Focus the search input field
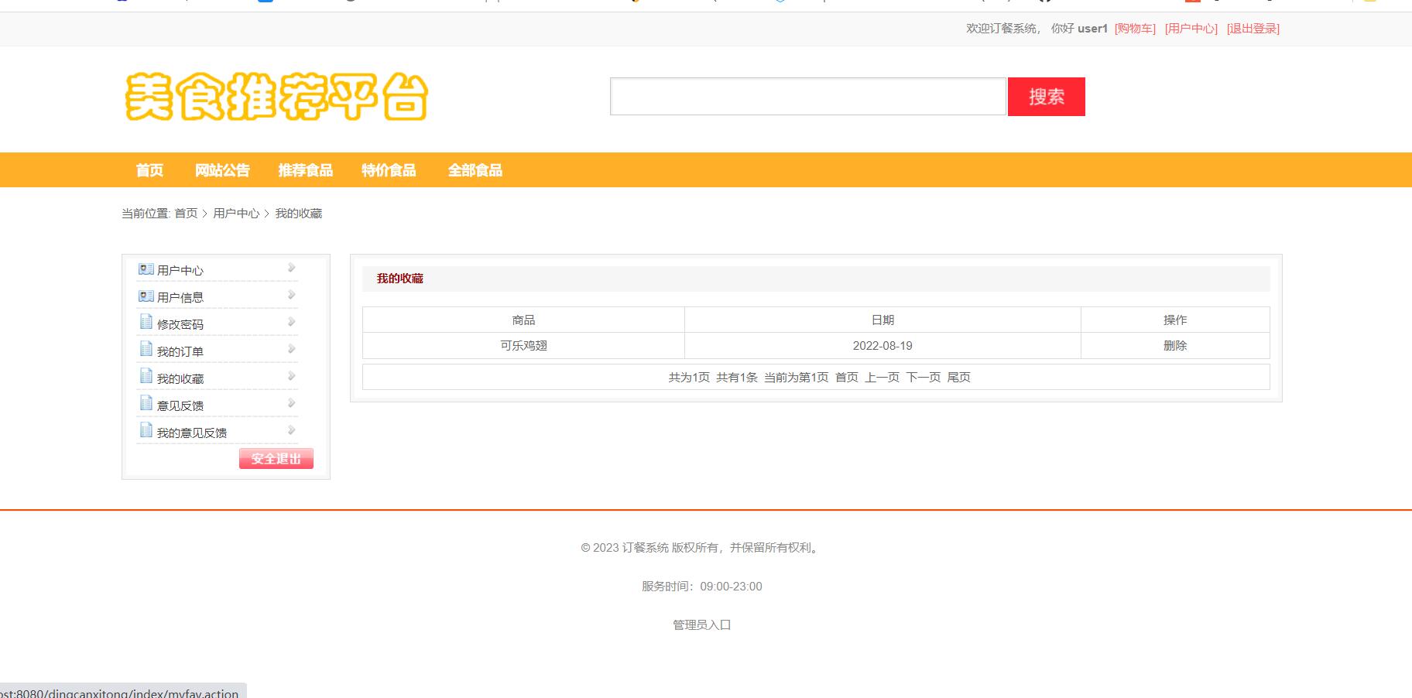The height and width of the screenshot is (698, 1412). pos(808,97)
